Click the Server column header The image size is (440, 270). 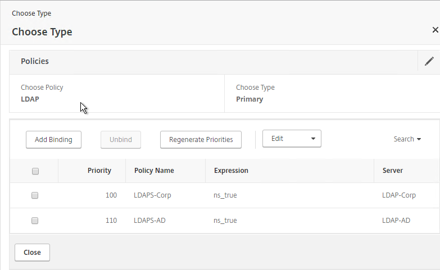pyautogui.click(x=393, y=171)
